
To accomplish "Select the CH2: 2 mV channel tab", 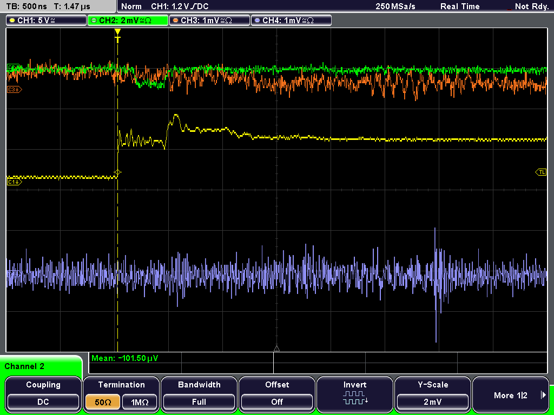I will pos(128,21).
